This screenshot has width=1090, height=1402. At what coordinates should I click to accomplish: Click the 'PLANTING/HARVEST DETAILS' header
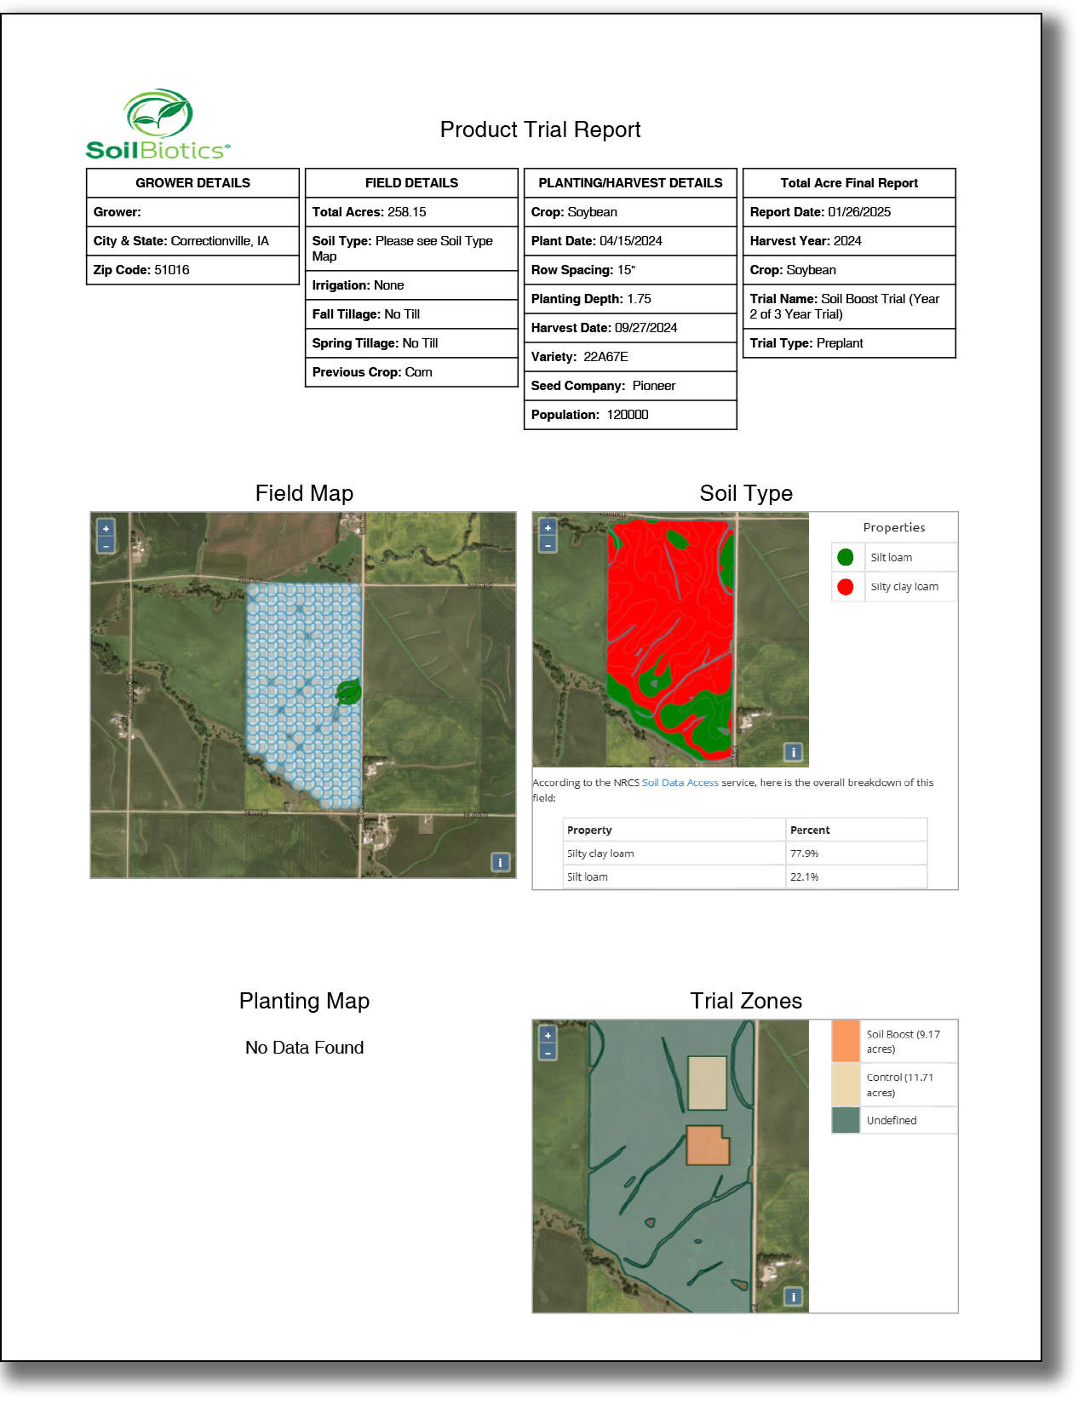coord(630,183)
